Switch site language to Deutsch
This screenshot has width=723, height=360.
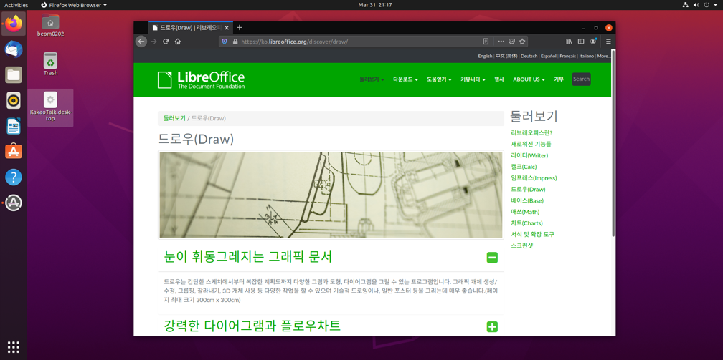(529, 56)
